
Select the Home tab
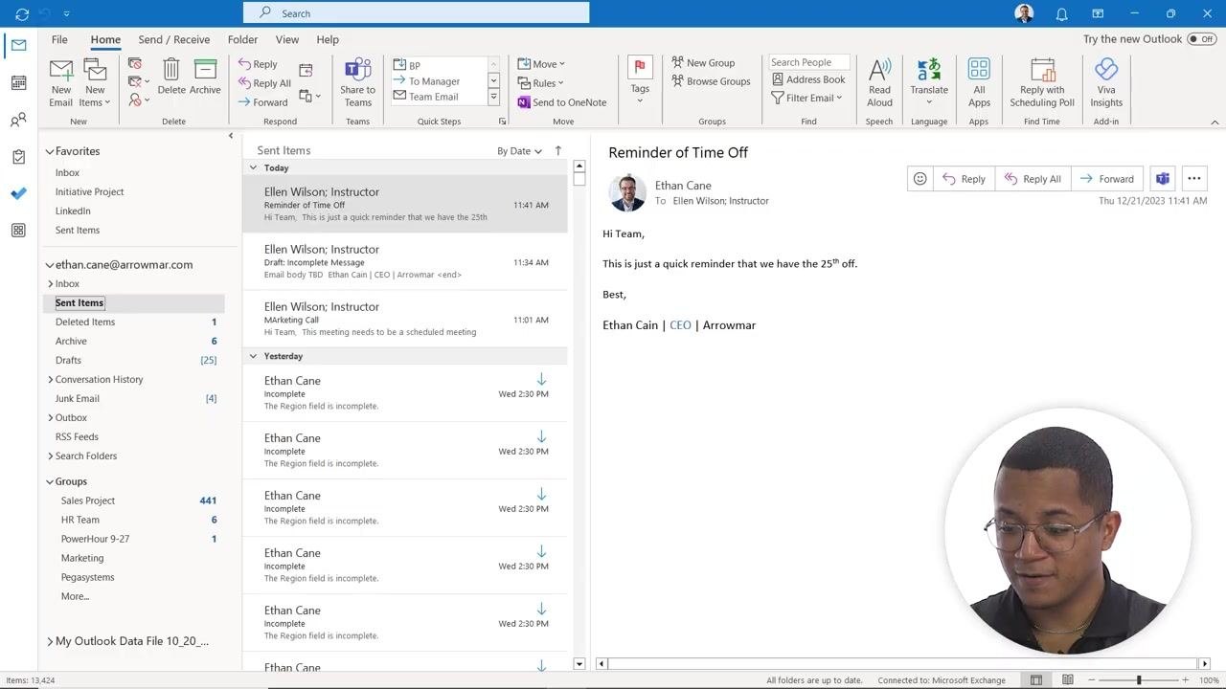coord(105,39)
